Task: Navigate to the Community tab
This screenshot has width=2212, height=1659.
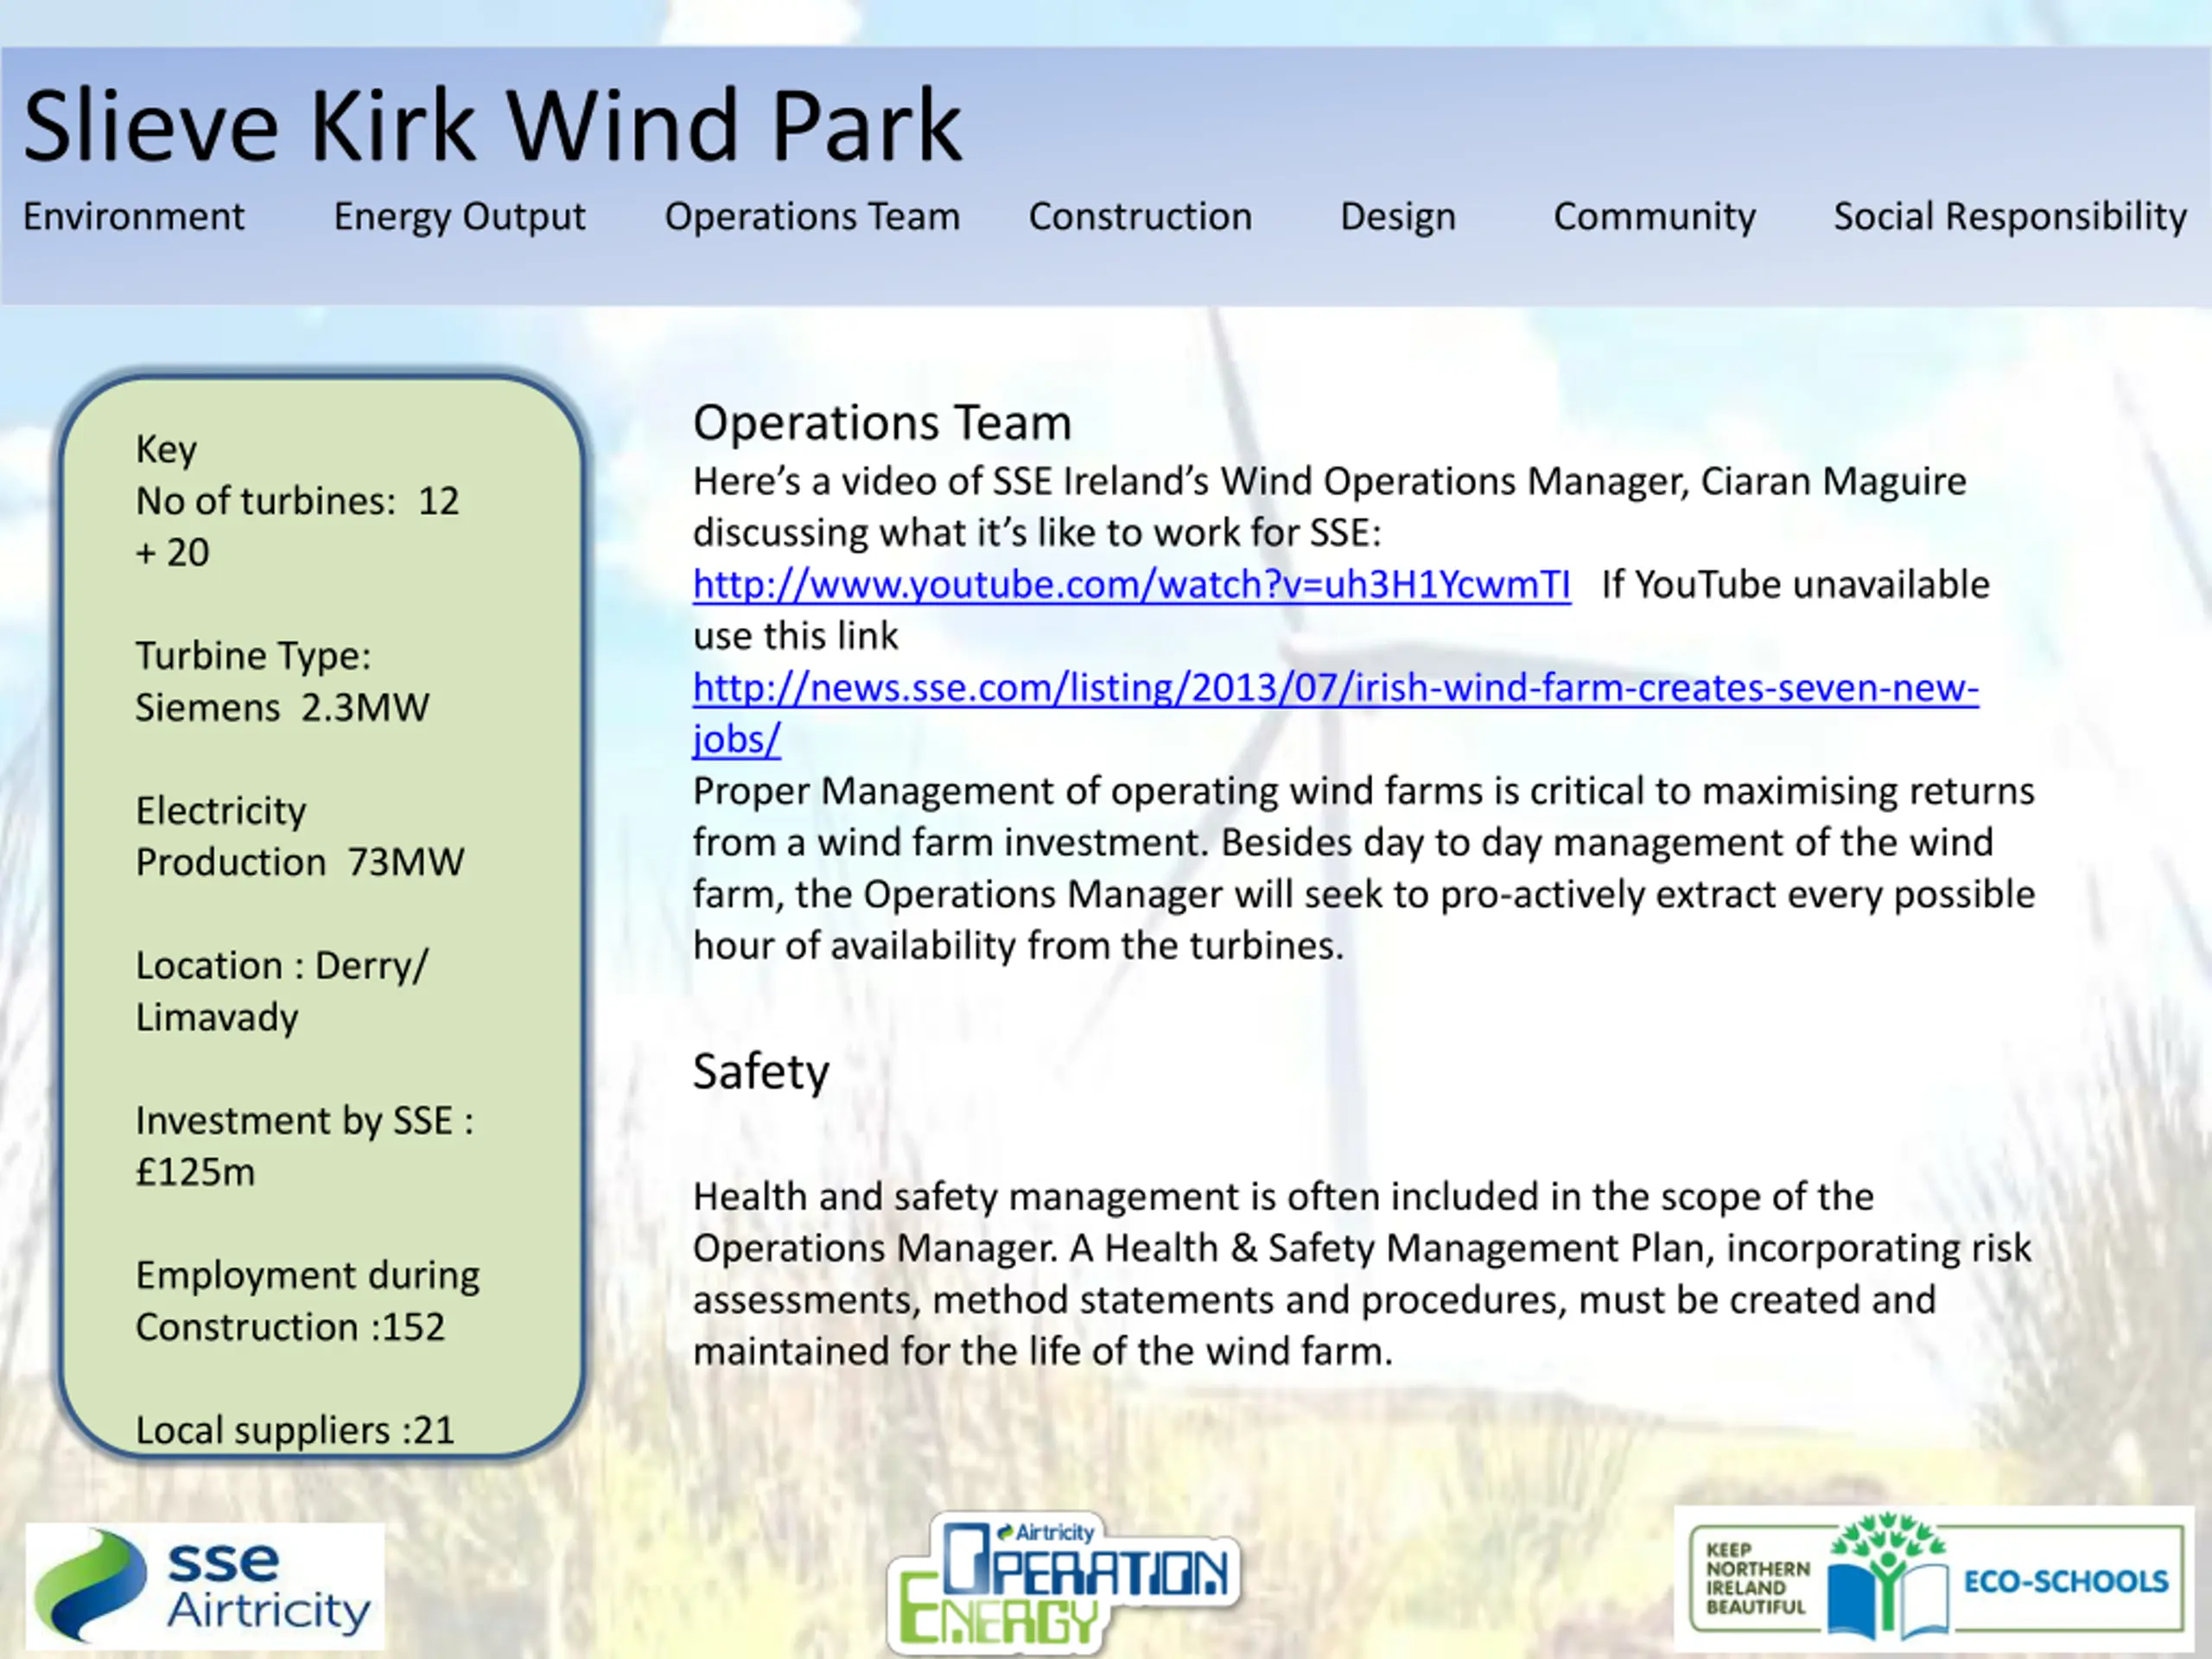Action: click(1654, 217)
